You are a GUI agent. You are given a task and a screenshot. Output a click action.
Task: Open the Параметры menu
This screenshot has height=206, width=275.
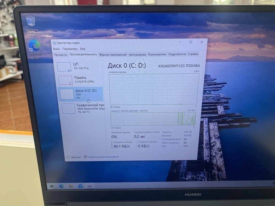[70, 49]
